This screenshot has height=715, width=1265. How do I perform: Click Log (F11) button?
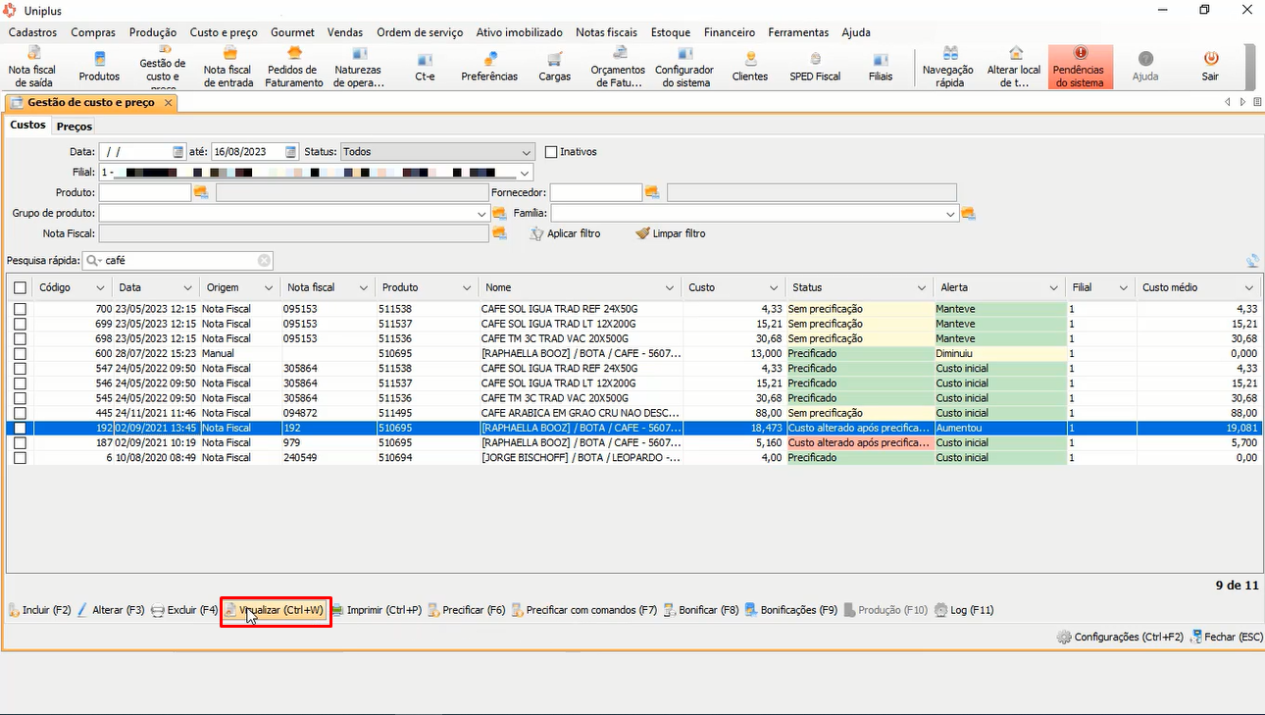(x=964, y=610)
